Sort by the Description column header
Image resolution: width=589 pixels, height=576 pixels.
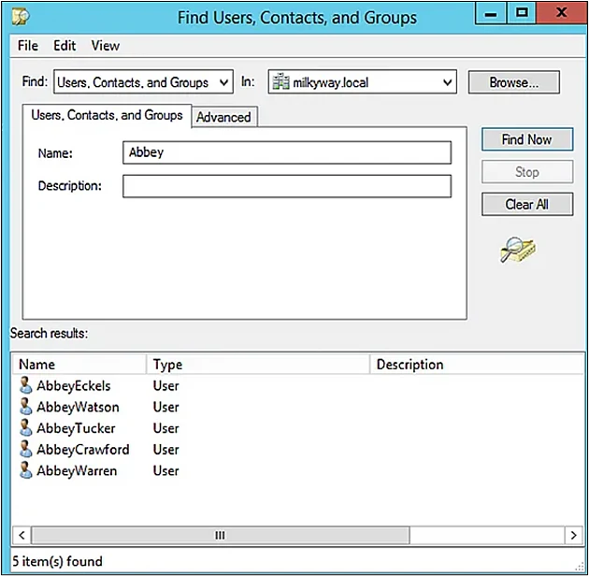476,364
